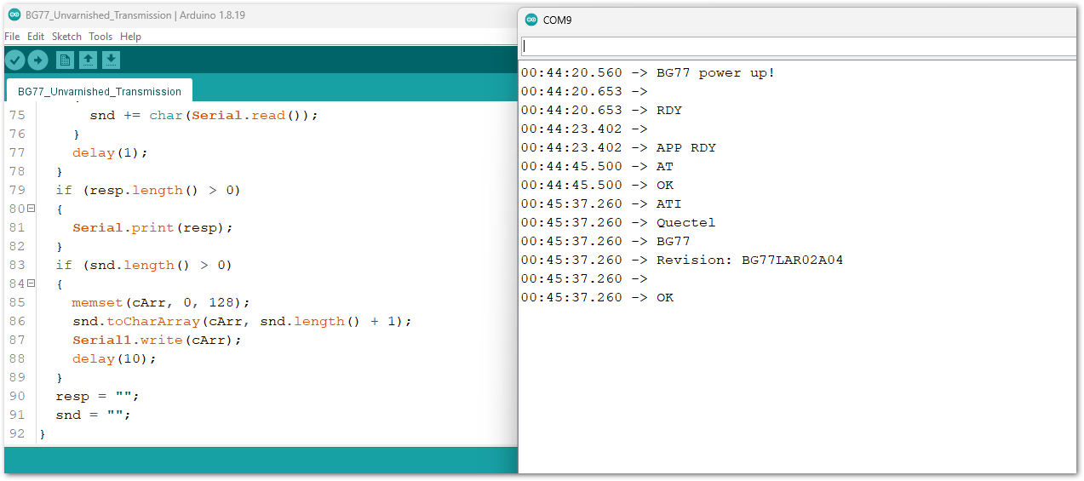This screenshot has width=1084, height=481.
Task: Collapse the code block at line 80
Action: tap(32, 209)
